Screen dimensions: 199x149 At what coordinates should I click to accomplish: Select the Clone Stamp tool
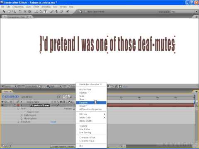click(56, 12)
